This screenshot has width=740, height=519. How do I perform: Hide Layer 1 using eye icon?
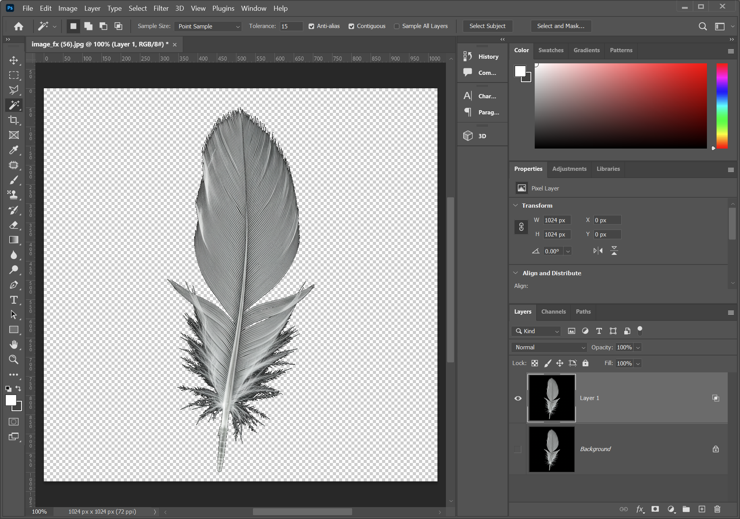coord(518,398)
